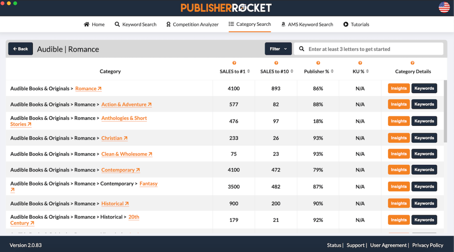Screen dimensions: 454x252
Task: Open the Christian category link
Action: tap(114, 138)
